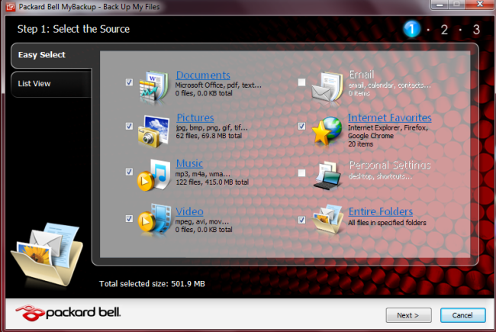Click 'Step 1: Select the Source' heading
The height and width of the screenshot is (332, 496).
point(73,29)
